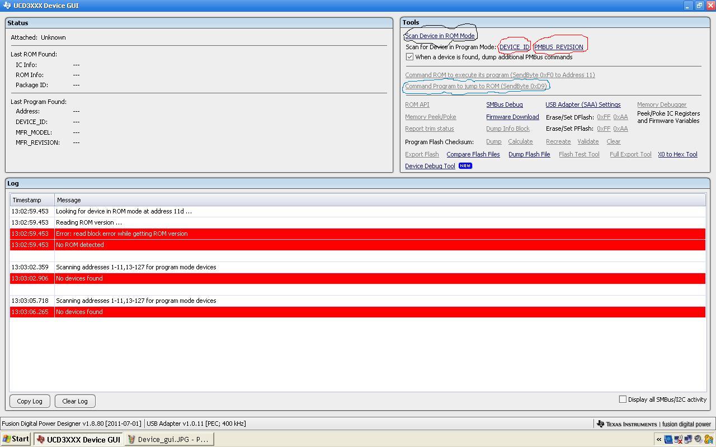Enable Display all SMBus/I2C activity checkbox
The height and width of the screenshot is (447, 716).
[623, 399]
